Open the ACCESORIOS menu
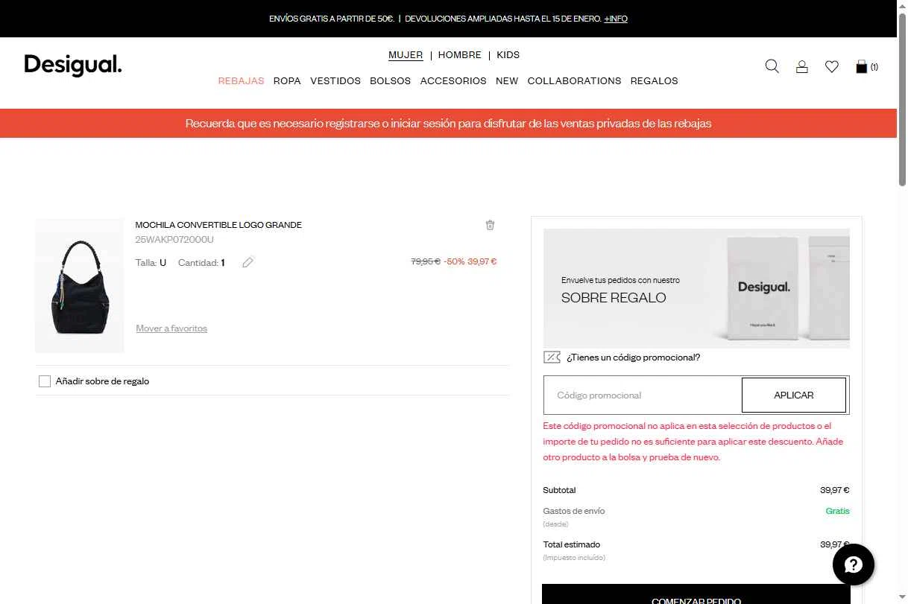 pos(453,81)
